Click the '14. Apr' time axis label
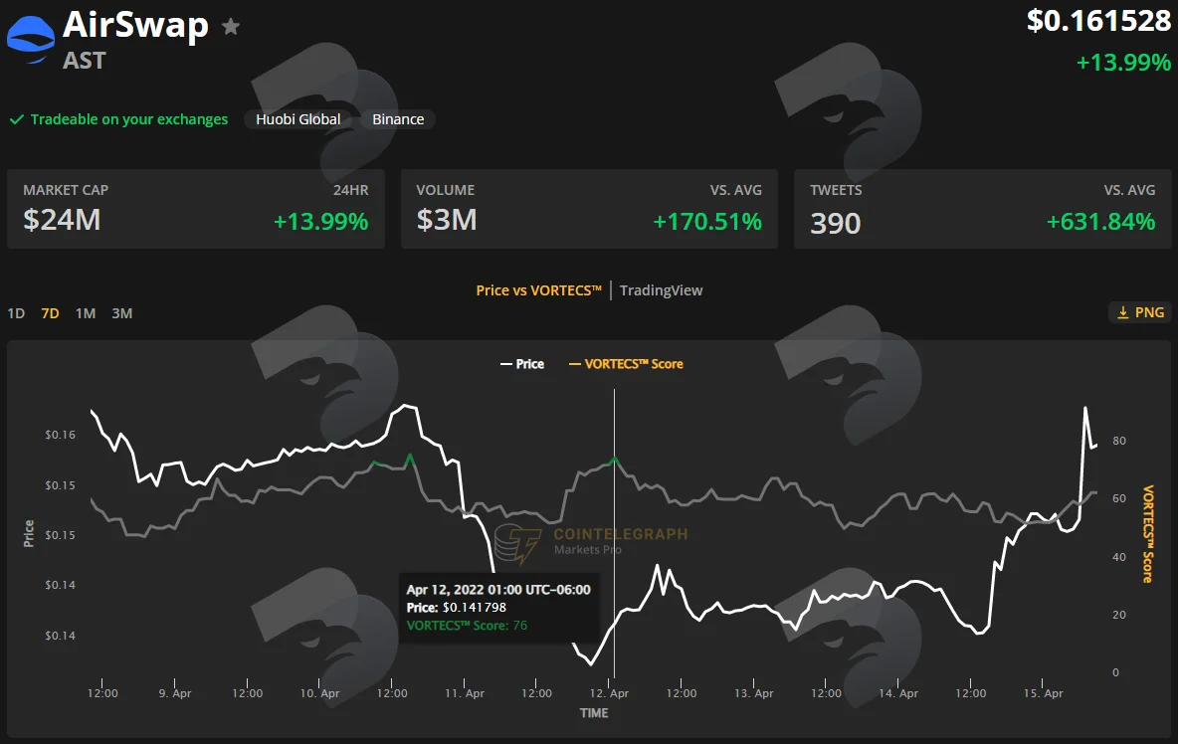The width and height of the screenshot is (1178, 744). pos(898,693)
